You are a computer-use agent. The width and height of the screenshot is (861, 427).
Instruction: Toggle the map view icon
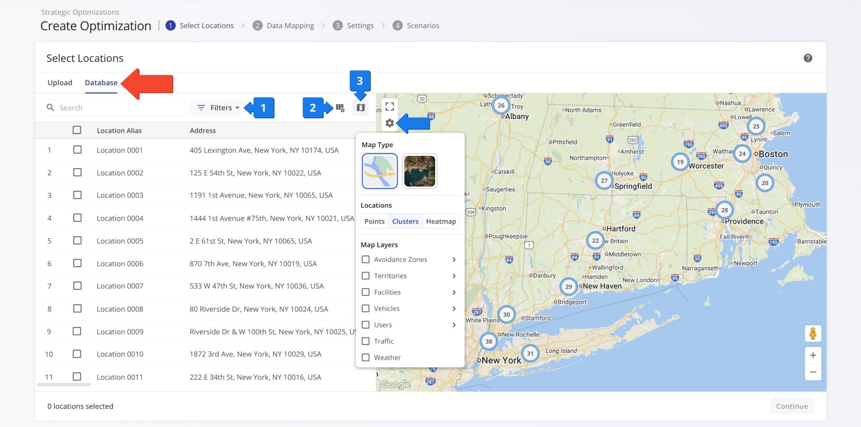pos(360,108)
